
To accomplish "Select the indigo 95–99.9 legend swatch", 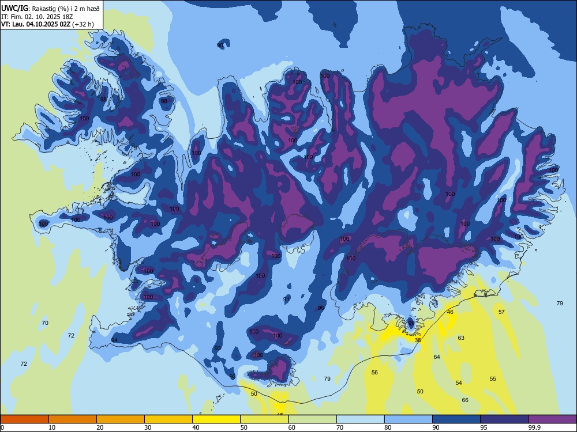I will (504, 419).
